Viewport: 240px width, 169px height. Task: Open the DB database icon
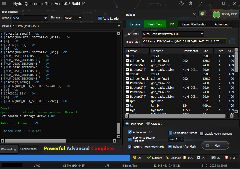coord(135,158)
